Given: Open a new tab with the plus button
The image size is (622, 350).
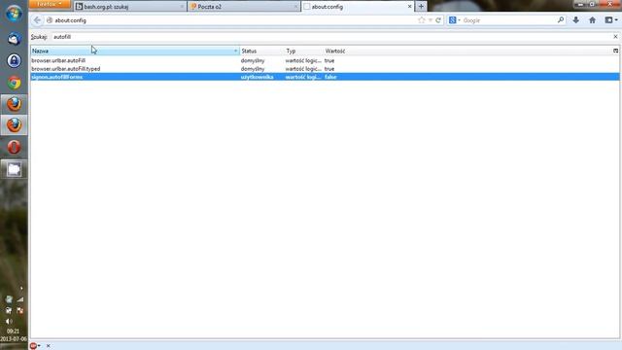Looking at the screenshot, I should (421, 7).
